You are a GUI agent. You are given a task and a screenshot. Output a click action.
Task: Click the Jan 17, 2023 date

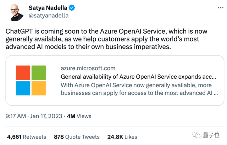46,116
